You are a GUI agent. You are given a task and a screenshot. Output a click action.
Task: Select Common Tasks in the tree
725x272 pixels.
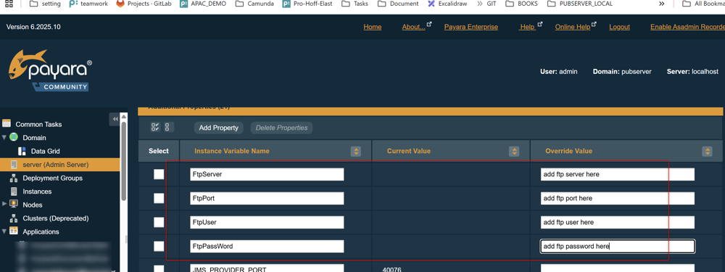[x=38, y=125]
